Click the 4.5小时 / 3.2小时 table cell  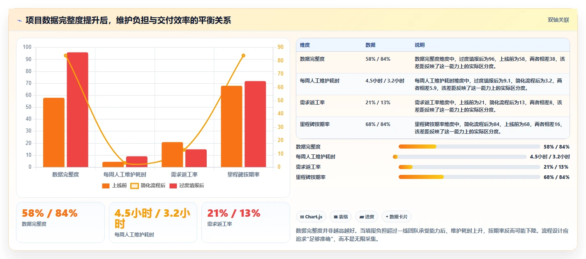click(x=385, y=81)
